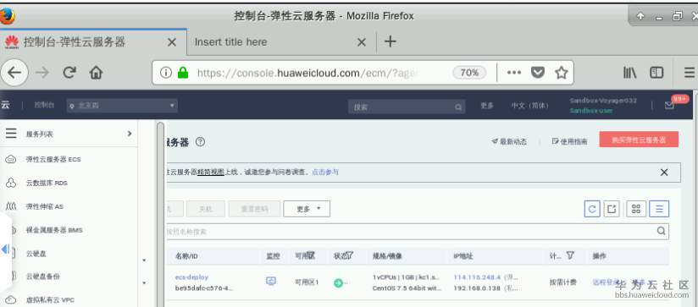Switch to card grid view icon
This screenshot has height=307, width=698.
636,209
